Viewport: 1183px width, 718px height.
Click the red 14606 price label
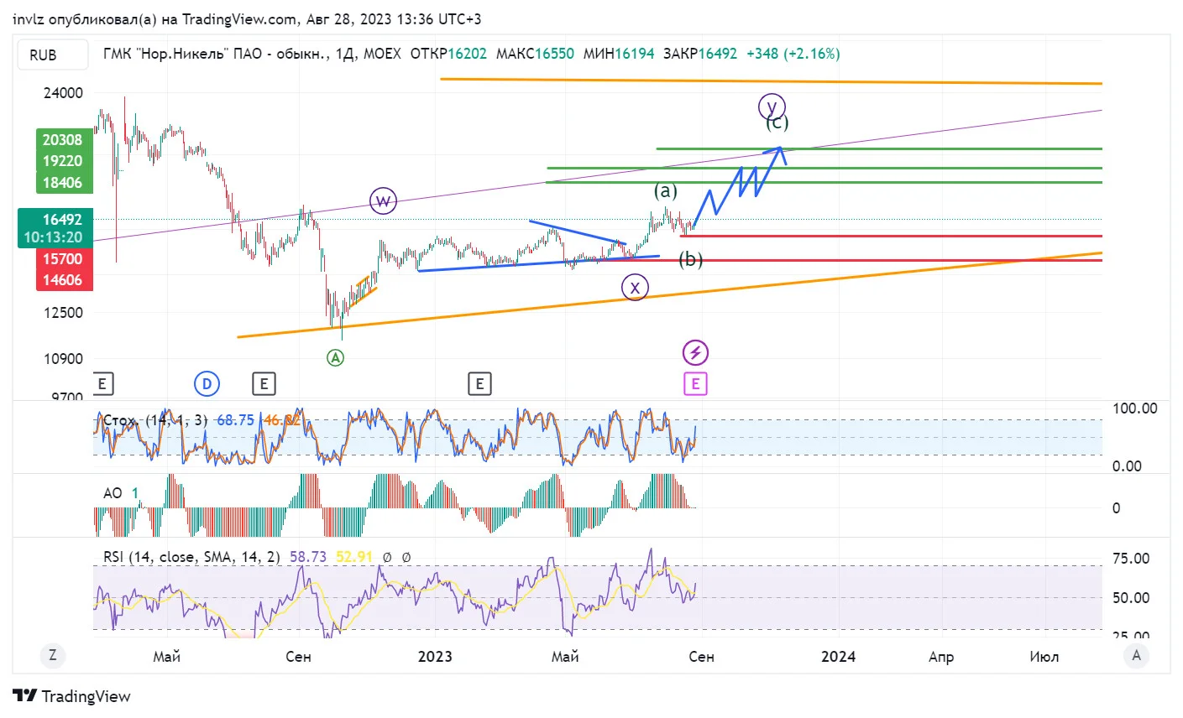pyautogui.click(x=64, y=280)
